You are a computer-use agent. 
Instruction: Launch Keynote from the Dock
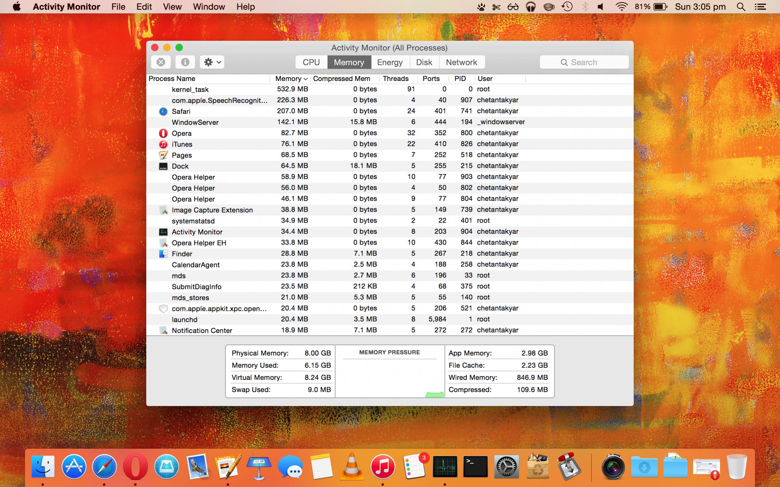[x=259, y=466]
